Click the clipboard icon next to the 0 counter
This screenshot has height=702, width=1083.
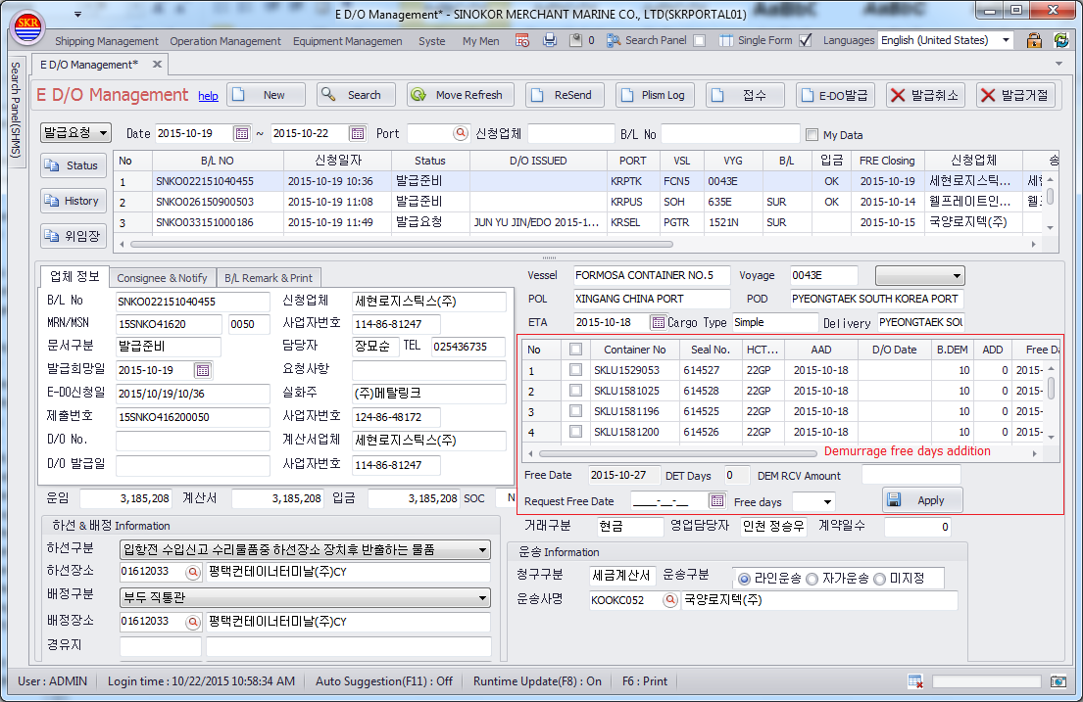(x=575, y=41)
